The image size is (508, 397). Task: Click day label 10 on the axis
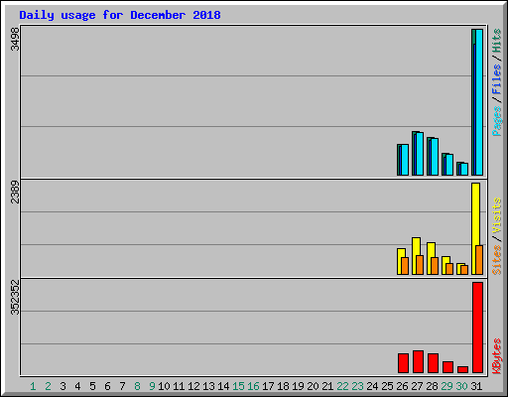[x=164, y=386]
